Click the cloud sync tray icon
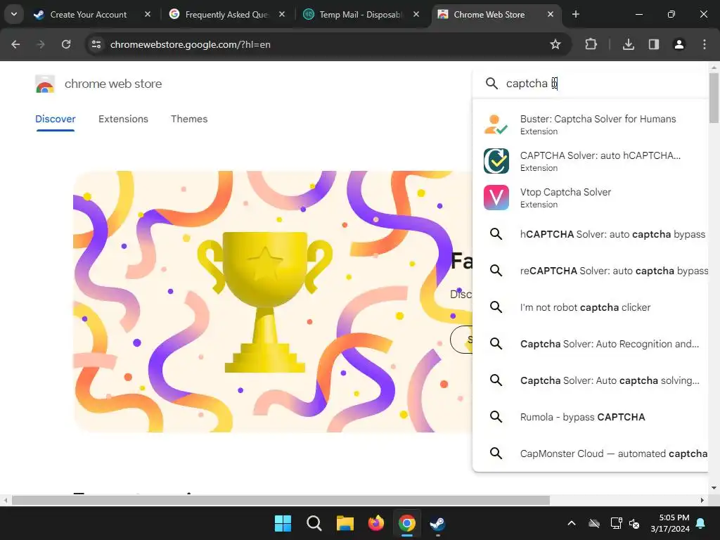The image size is (720, 540). 594,523
